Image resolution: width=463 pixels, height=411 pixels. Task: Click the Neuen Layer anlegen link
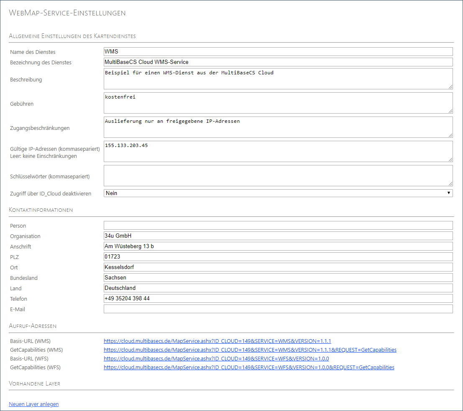pos(34,404)
